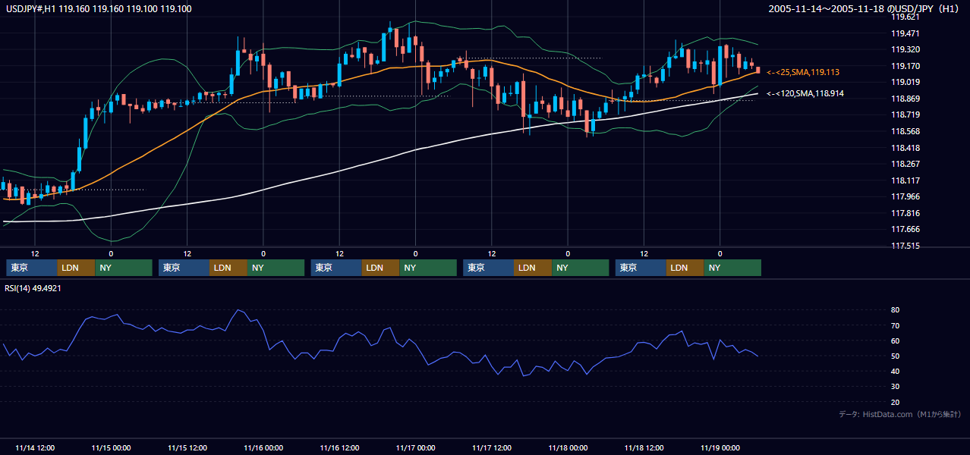Screen dimensions: 970x455
Task: Click the rightmost NY session box
Action: tap(732, 268)
